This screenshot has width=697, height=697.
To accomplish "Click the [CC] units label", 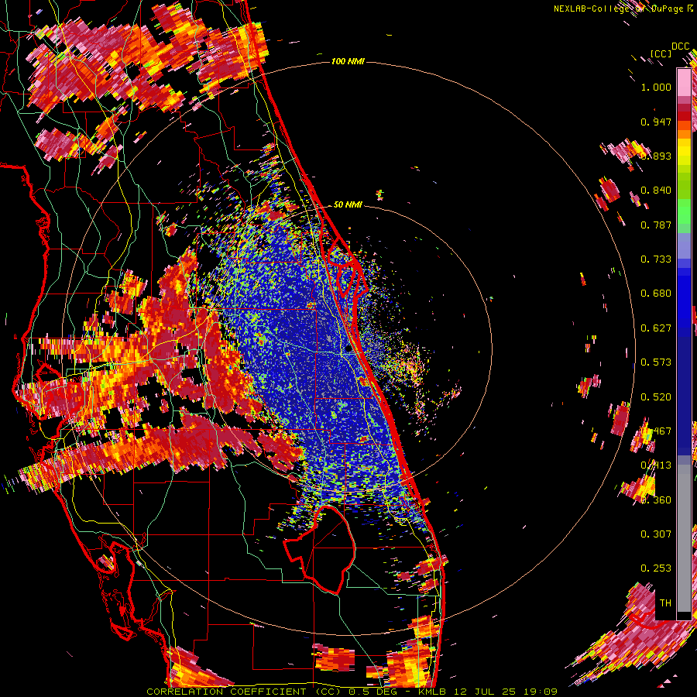I will (661, 53).
